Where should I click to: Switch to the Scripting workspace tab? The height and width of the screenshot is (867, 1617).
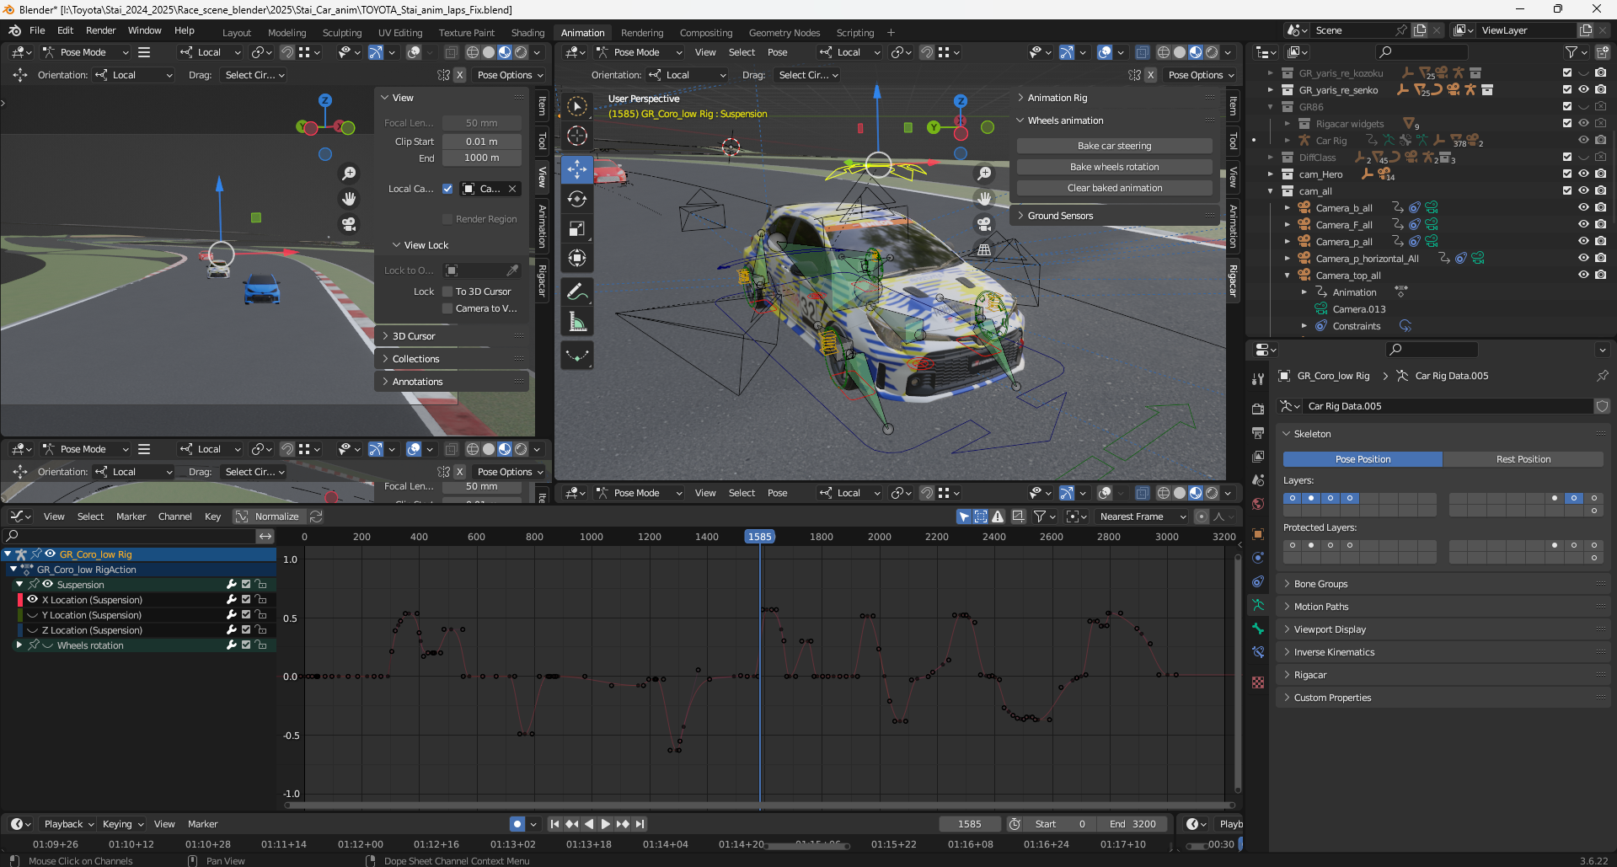(x=854, y=33)
